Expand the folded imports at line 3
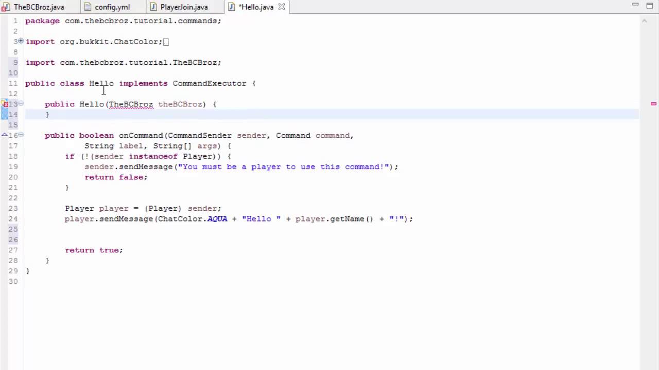Viewport: 659px width, 370px height. click(x=21, y=41)
